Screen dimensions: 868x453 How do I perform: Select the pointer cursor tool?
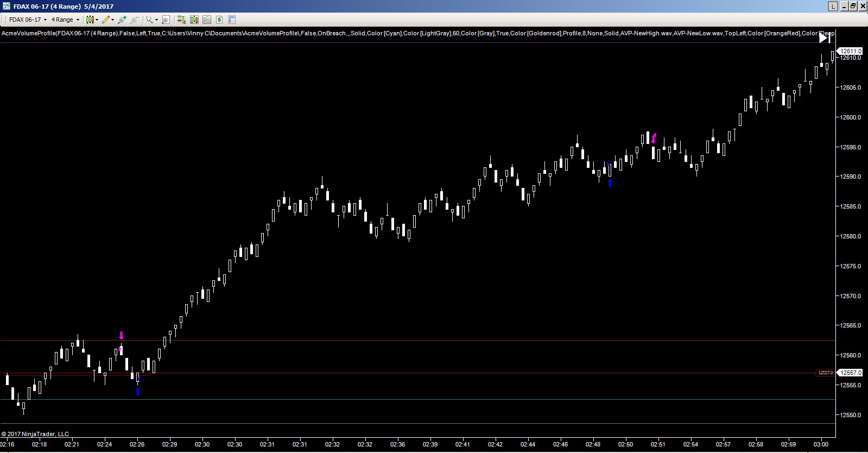click(x=149, y=20)
